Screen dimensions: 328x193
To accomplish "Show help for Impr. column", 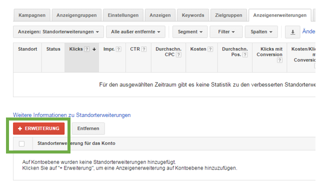I will [x=118, y=49].
